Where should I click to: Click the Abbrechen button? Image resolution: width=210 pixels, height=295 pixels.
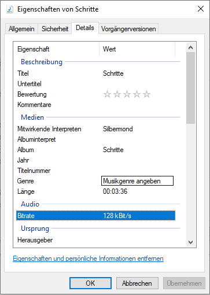[137, 283]
